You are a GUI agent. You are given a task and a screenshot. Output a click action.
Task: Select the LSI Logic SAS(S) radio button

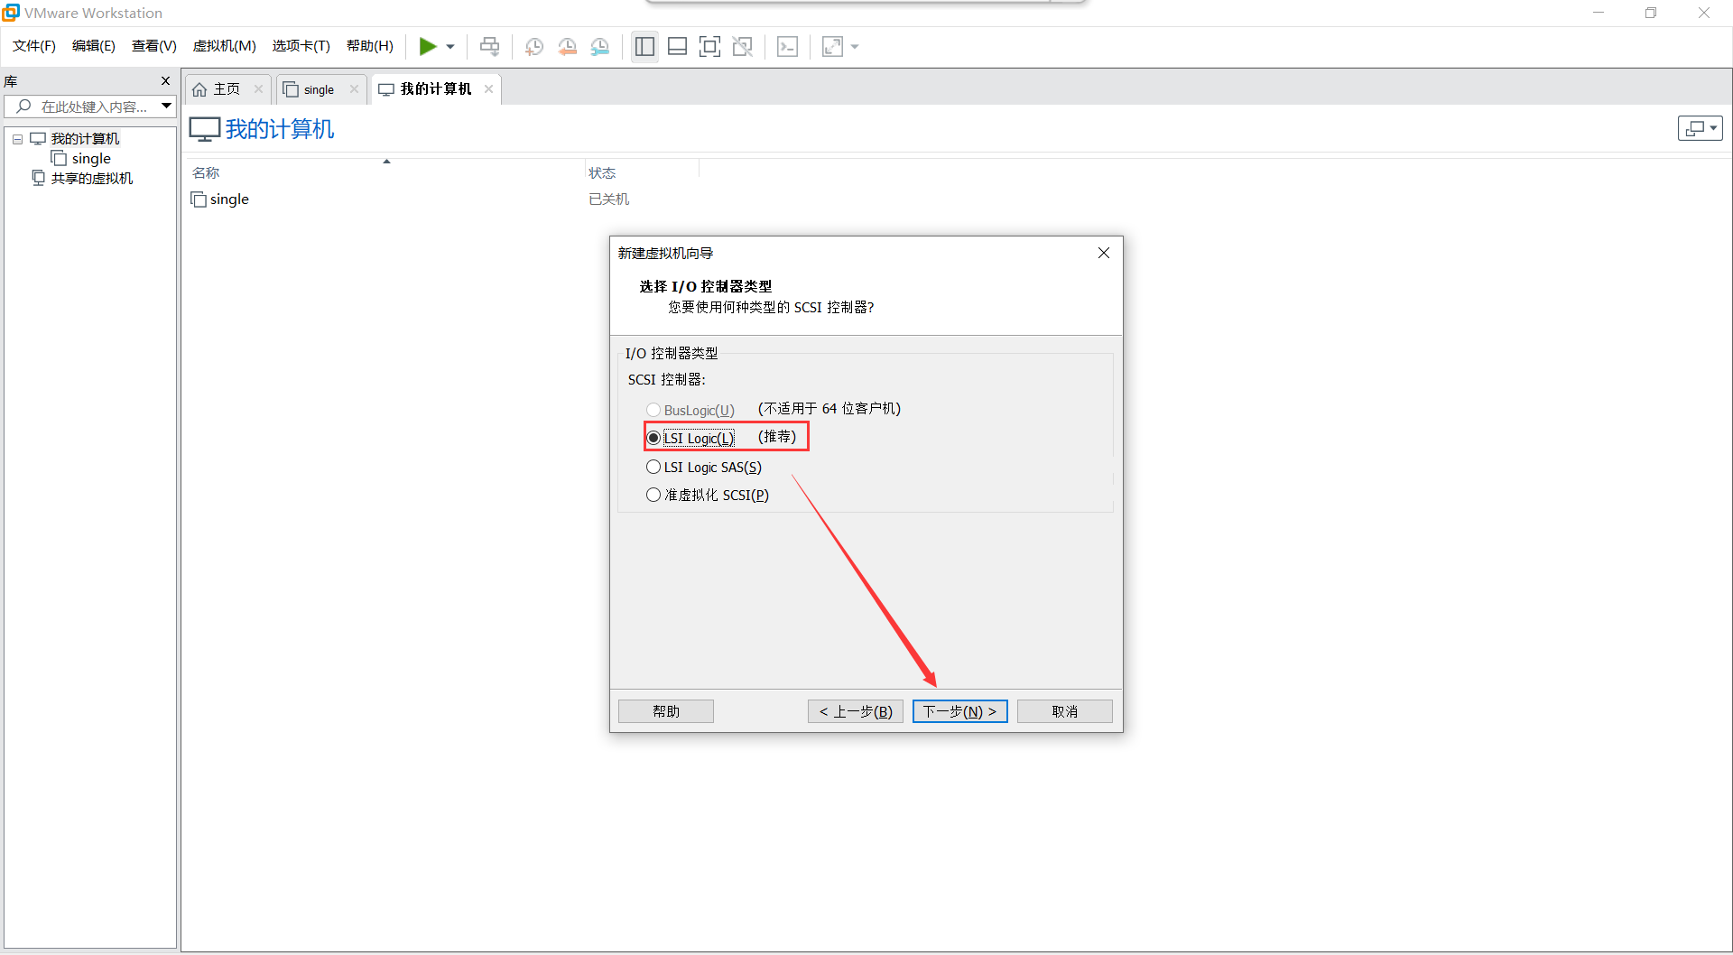[x=653, y=467]
